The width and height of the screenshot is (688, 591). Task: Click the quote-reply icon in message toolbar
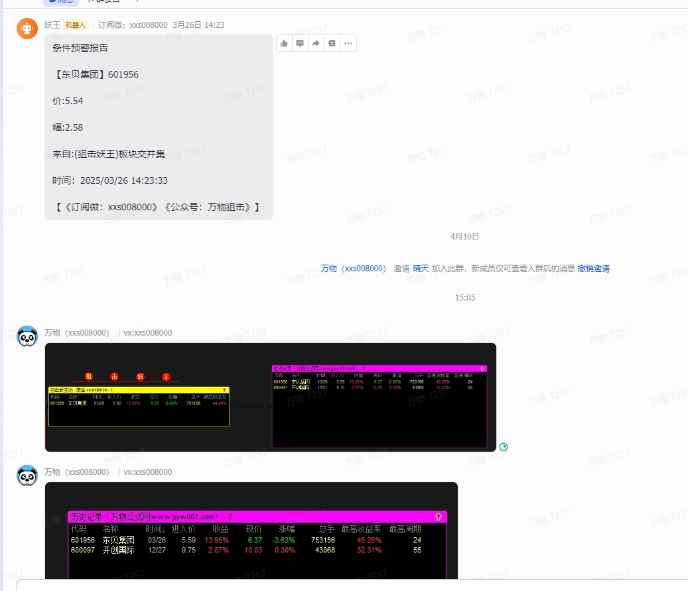[x=332, y=43]
